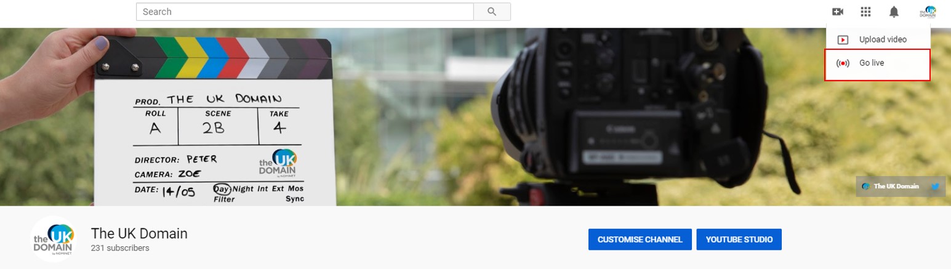951x269 pixels.
Task: Click the Upload video play icon
Action: [843, 39]
